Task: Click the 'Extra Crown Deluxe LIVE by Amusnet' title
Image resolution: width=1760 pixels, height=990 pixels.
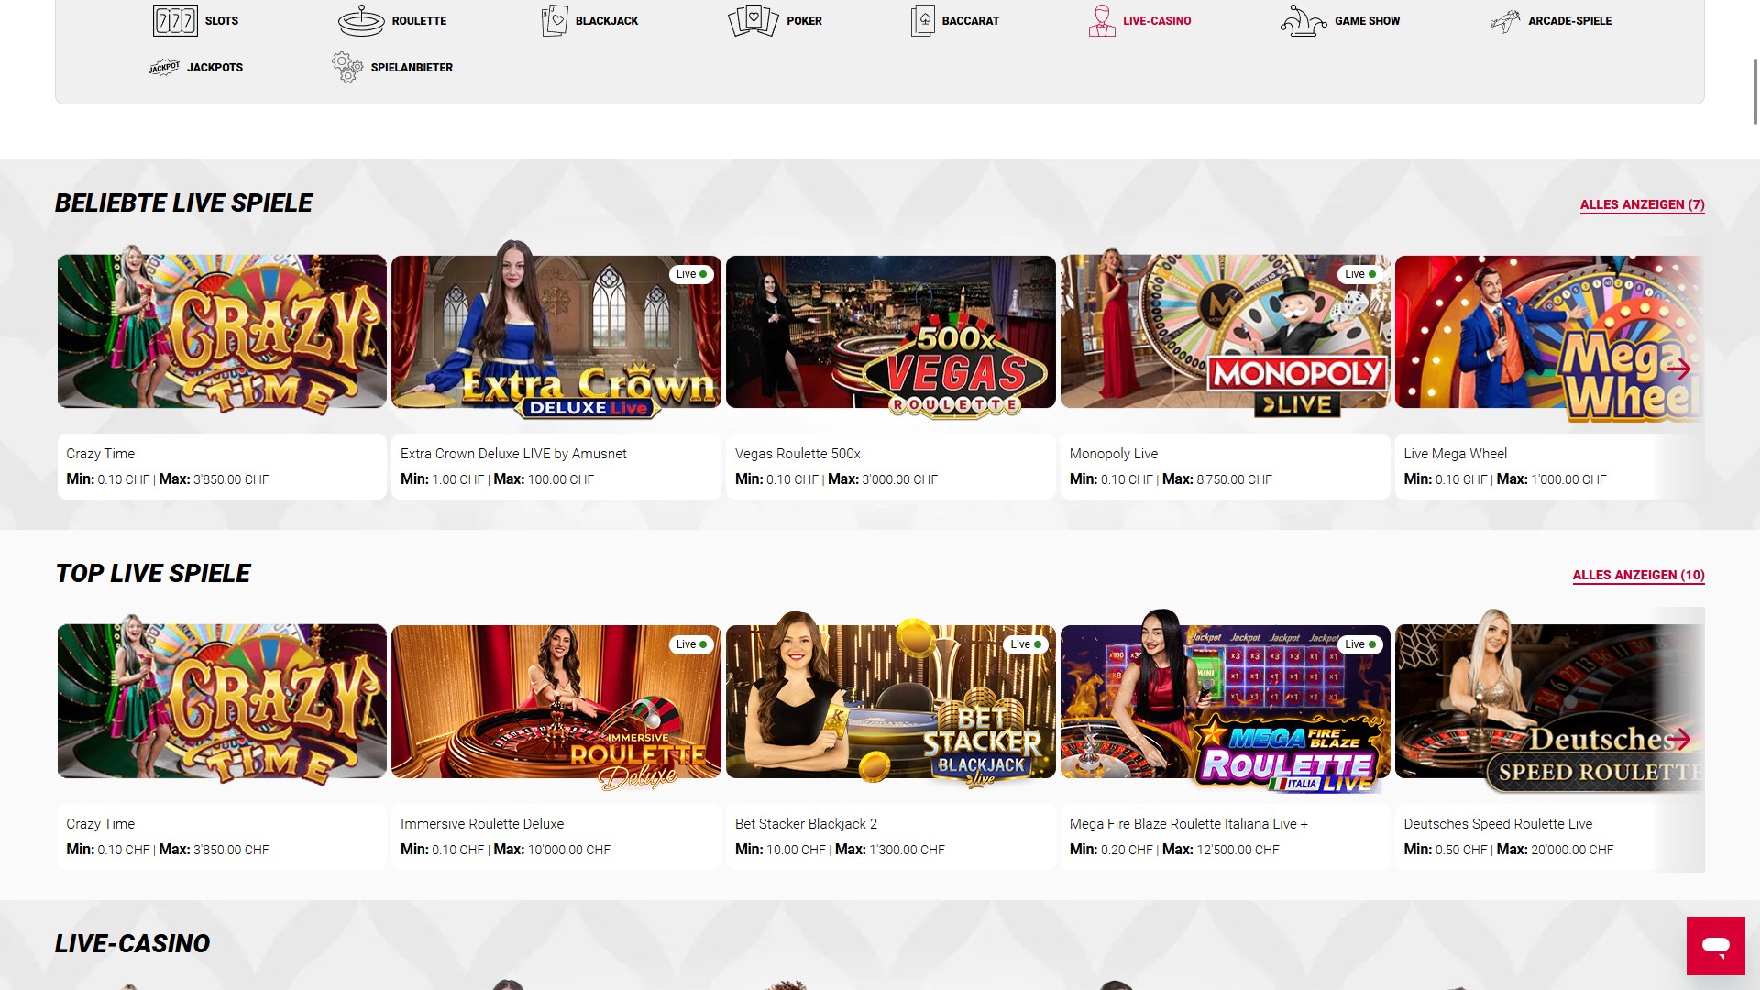Action: click(513, 454)
